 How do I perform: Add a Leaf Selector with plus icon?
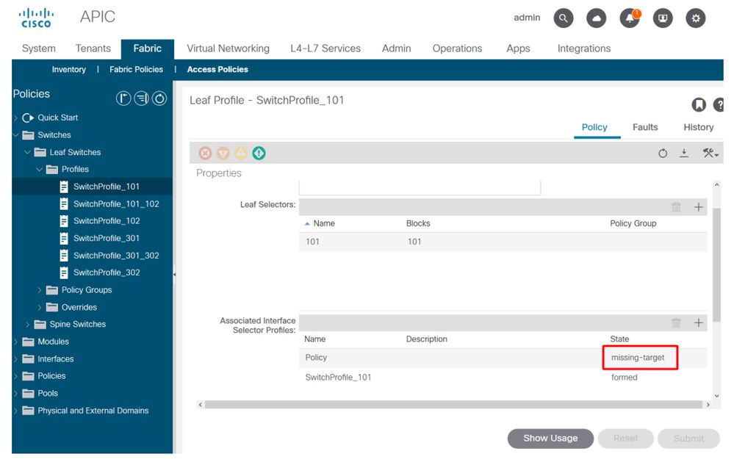[x=699, y=207]
